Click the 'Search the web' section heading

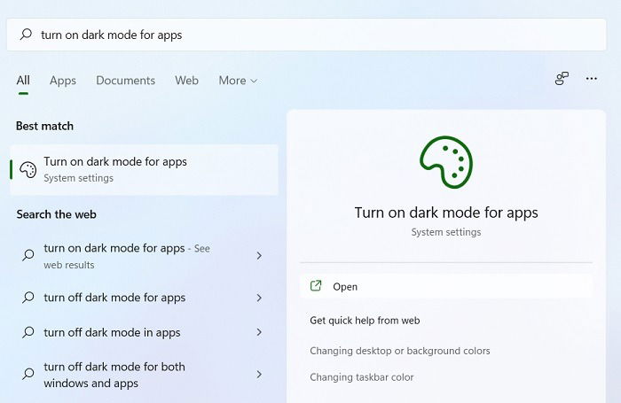point(56,214)
